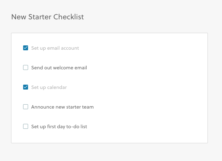The image size is (222, 161).
Task: Click the word 'calendar' in the third item
Action: pyautogui.click(x=57, y=87)
